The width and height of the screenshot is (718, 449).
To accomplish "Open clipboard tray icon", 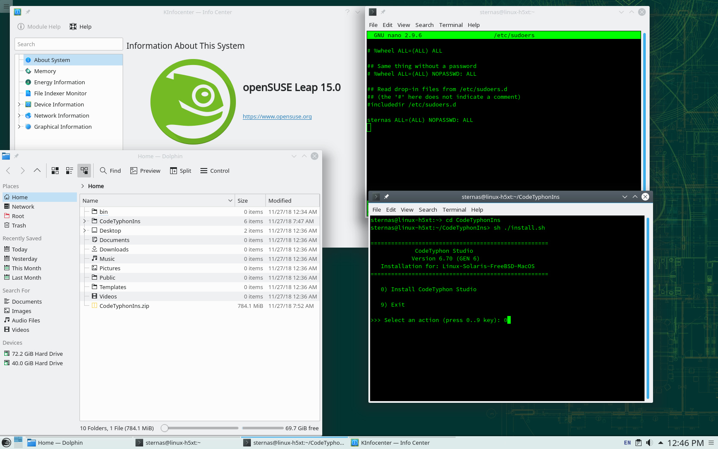I will point(639,443).
